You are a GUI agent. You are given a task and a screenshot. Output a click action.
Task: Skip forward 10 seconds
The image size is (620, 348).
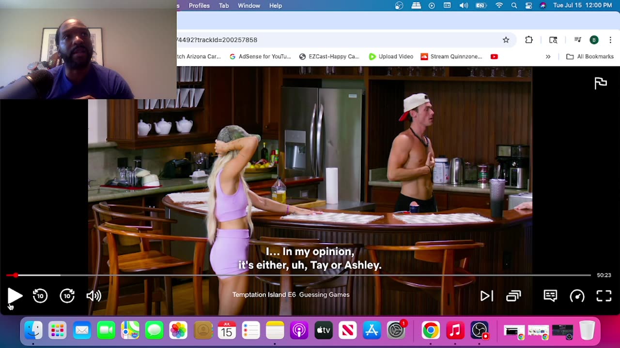[67, 296]
